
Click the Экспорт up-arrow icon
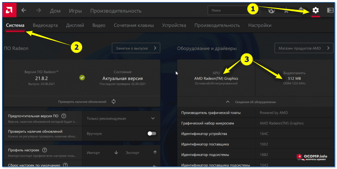155,152
